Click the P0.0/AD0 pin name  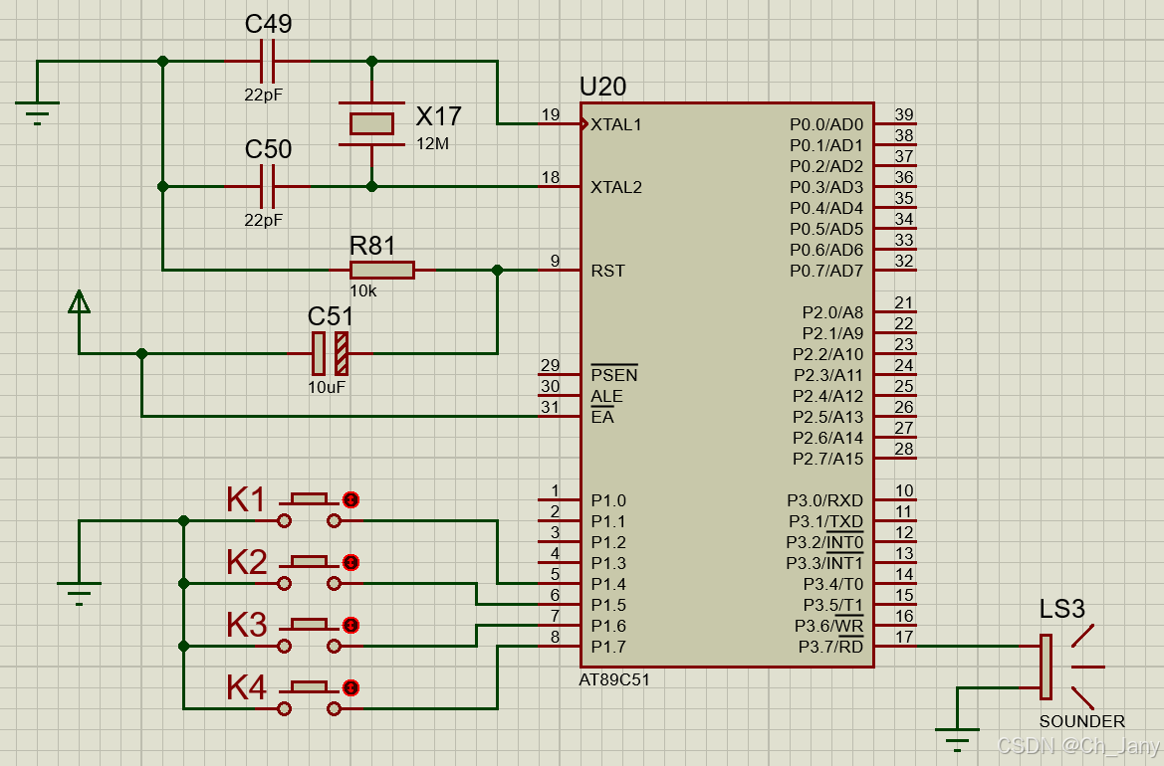coord(827,124)
